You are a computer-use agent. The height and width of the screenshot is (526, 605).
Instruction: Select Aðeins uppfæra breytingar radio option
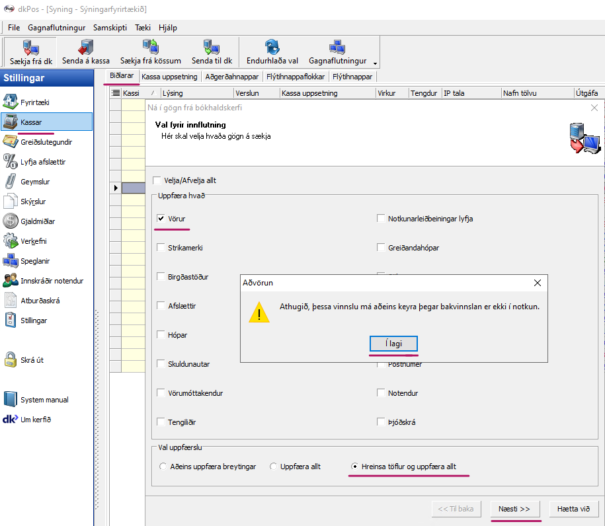click(163, 467)
